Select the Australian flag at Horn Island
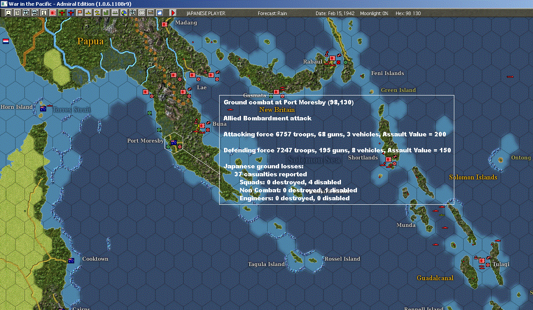This screenshot has height=310, width=533. coord(43,109)
